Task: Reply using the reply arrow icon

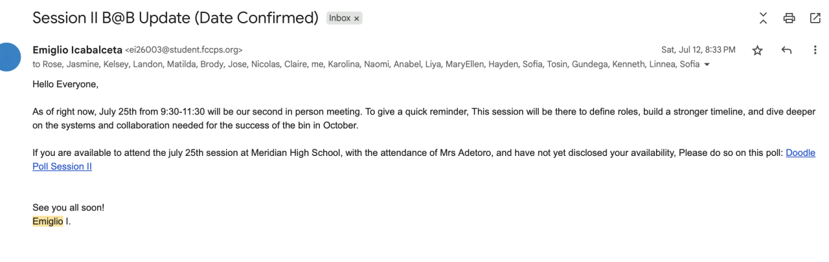Action: coord(786,50)
